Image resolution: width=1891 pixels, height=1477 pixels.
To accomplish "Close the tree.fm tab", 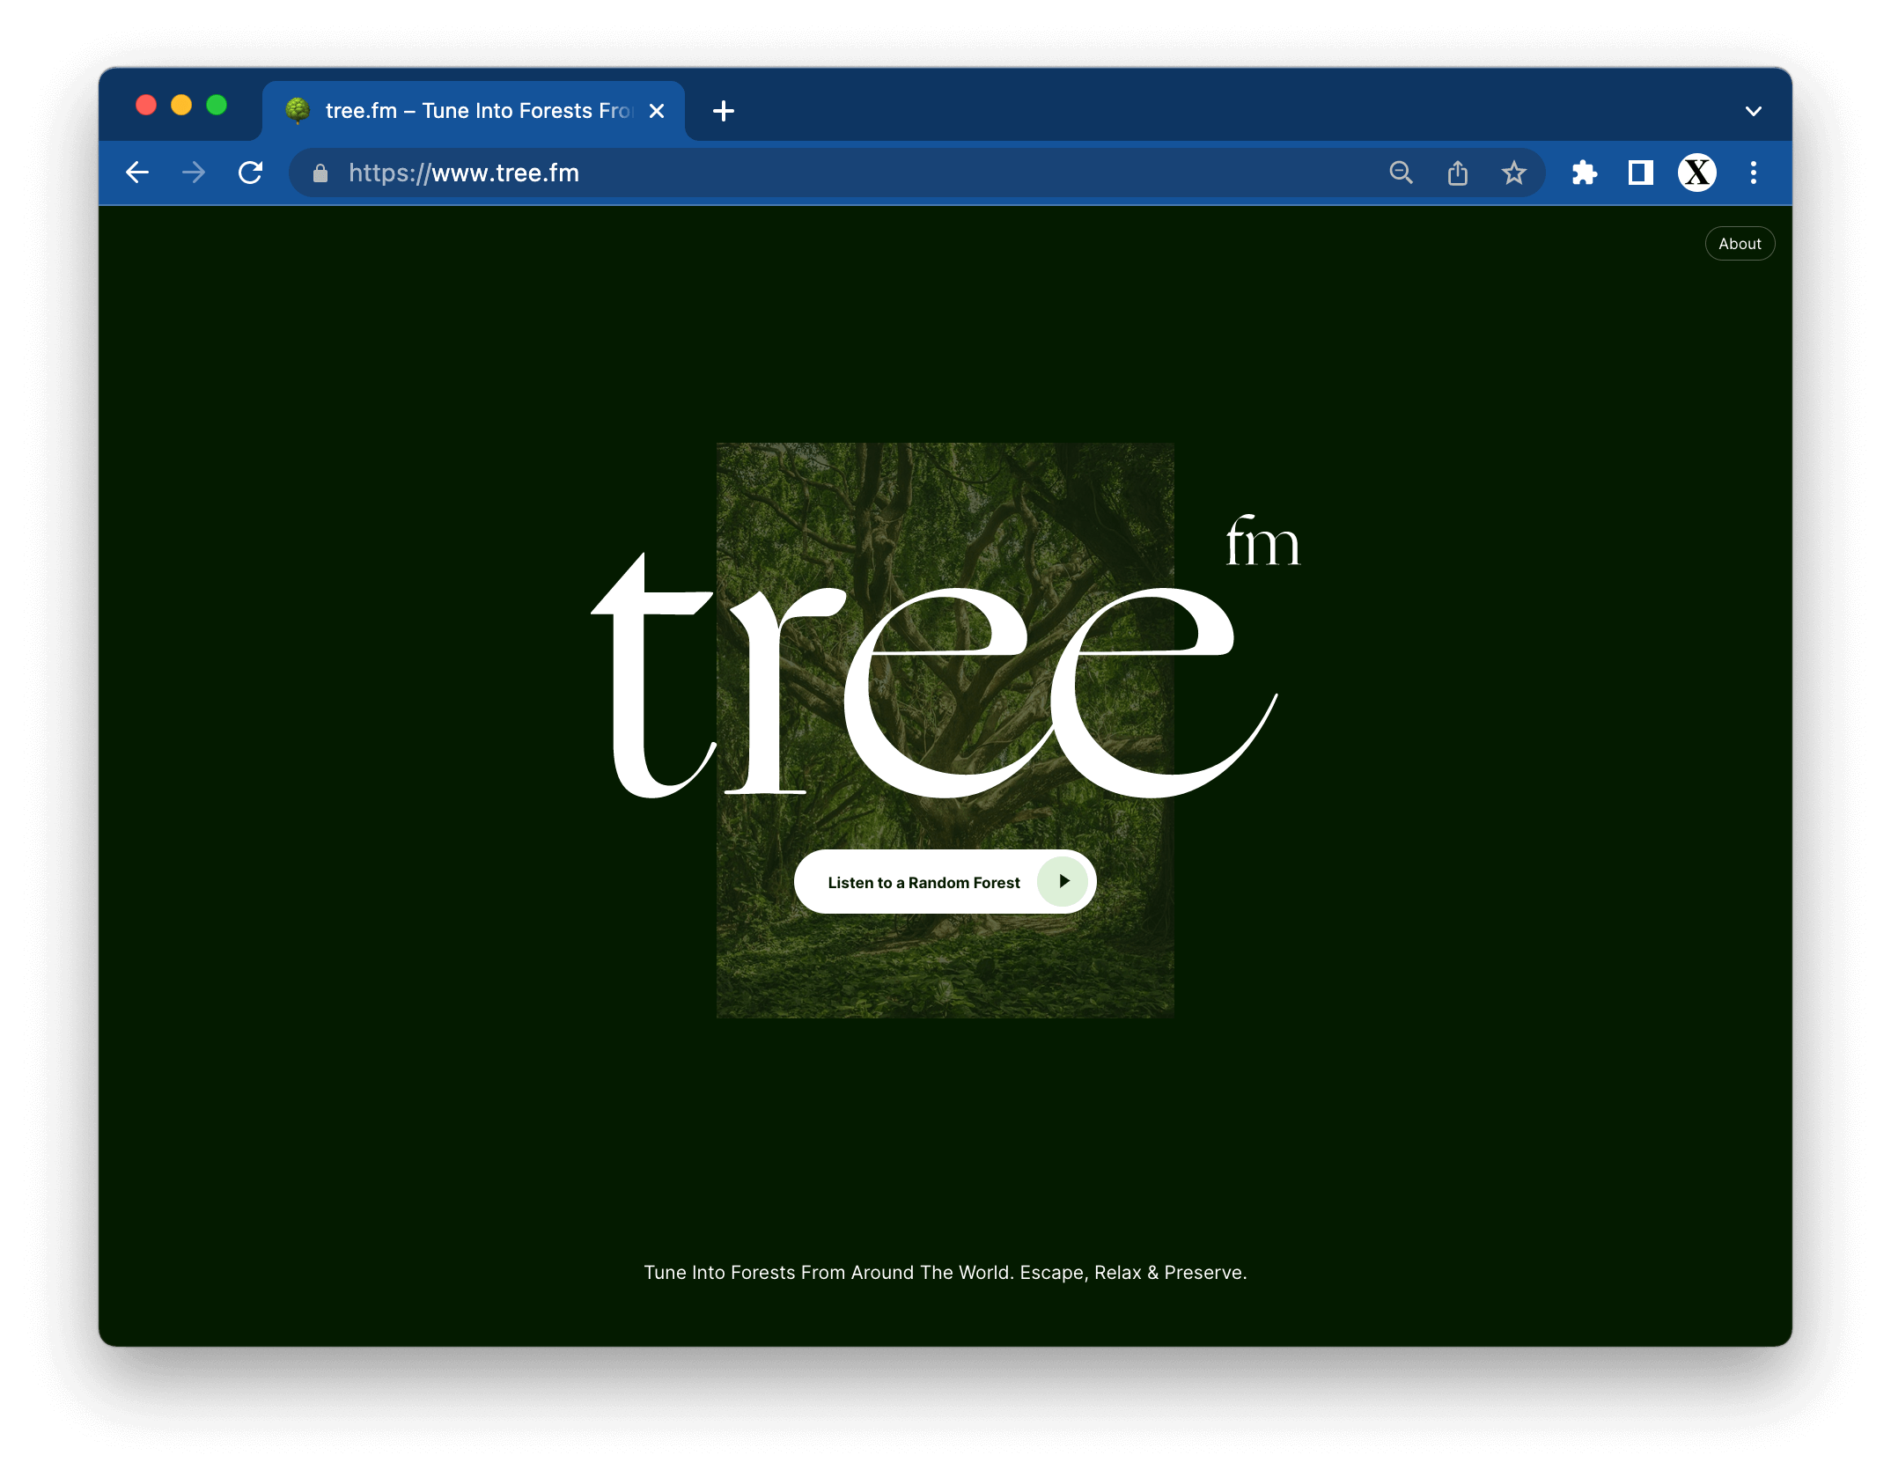I will 657,111.
